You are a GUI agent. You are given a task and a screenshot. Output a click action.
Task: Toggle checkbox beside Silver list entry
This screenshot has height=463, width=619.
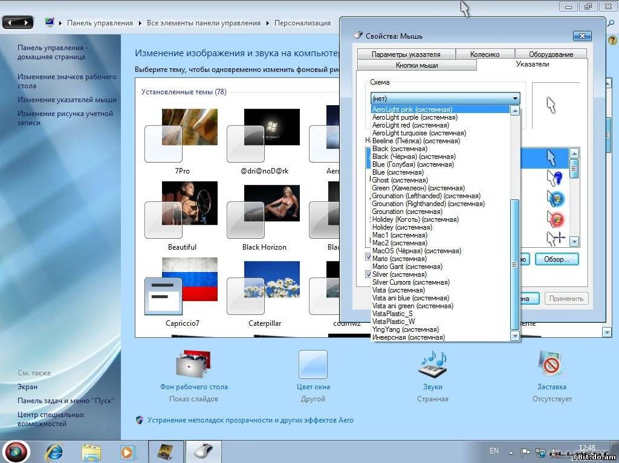[368, 274]
